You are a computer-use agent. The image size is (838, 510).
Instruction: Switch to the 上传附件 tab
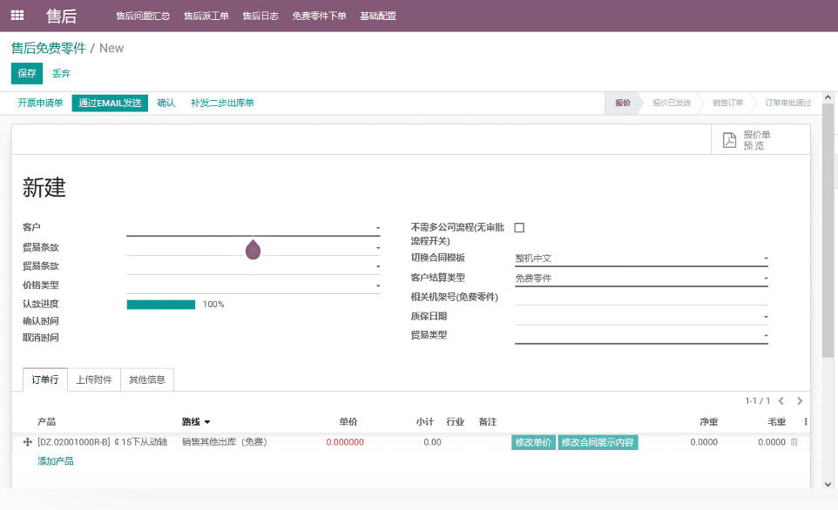93,379
